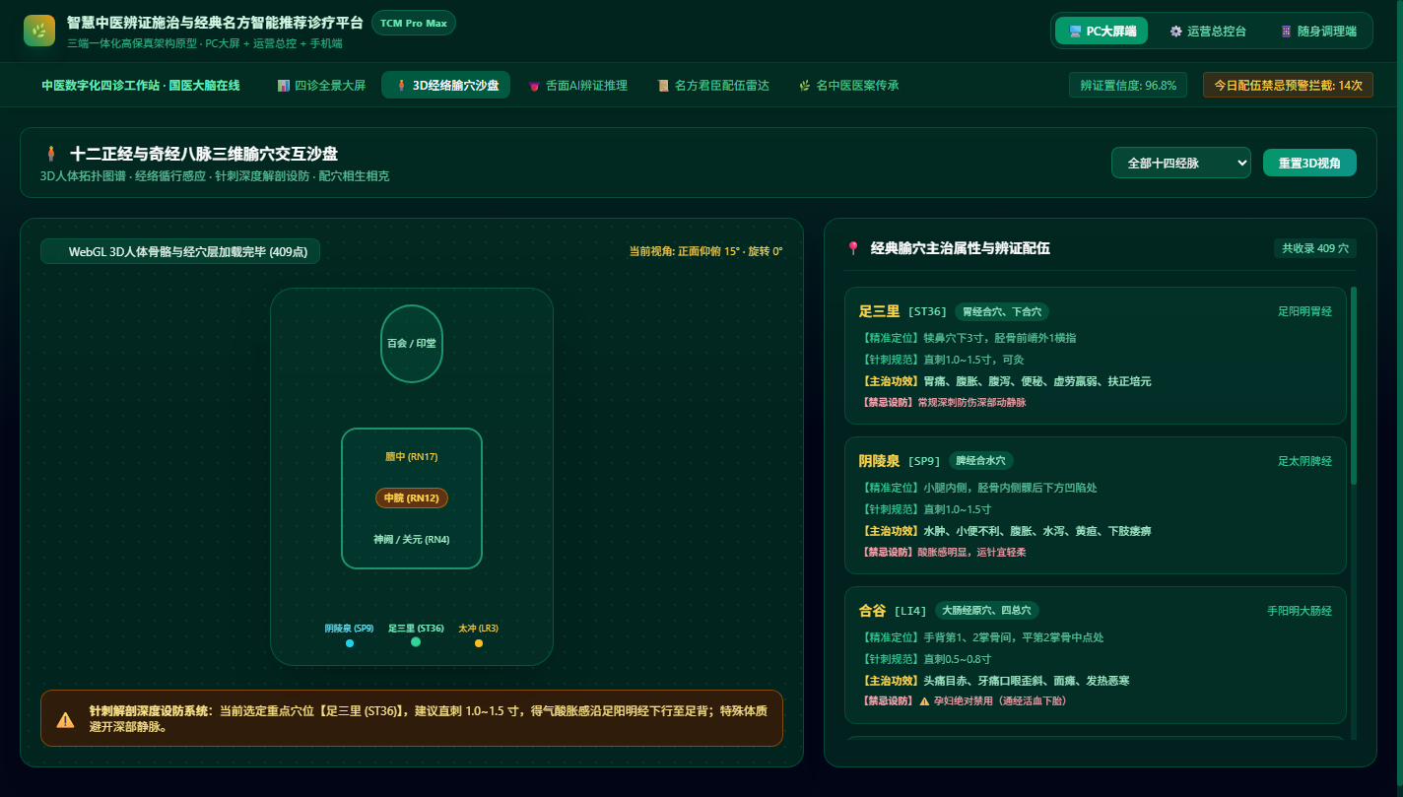Switch to 随身调理端 mode
1403x797 pixels.
[x=1318, y=31]
